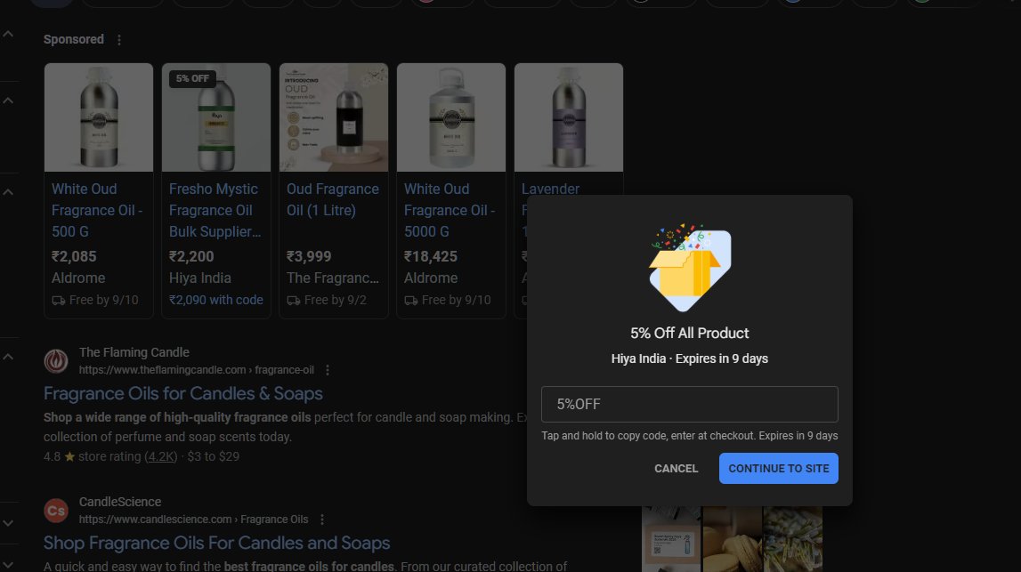Screen dimensions: 1021x572
Task: View White Oud 5000 G bottle thumbnail
Action: [451, 117]
